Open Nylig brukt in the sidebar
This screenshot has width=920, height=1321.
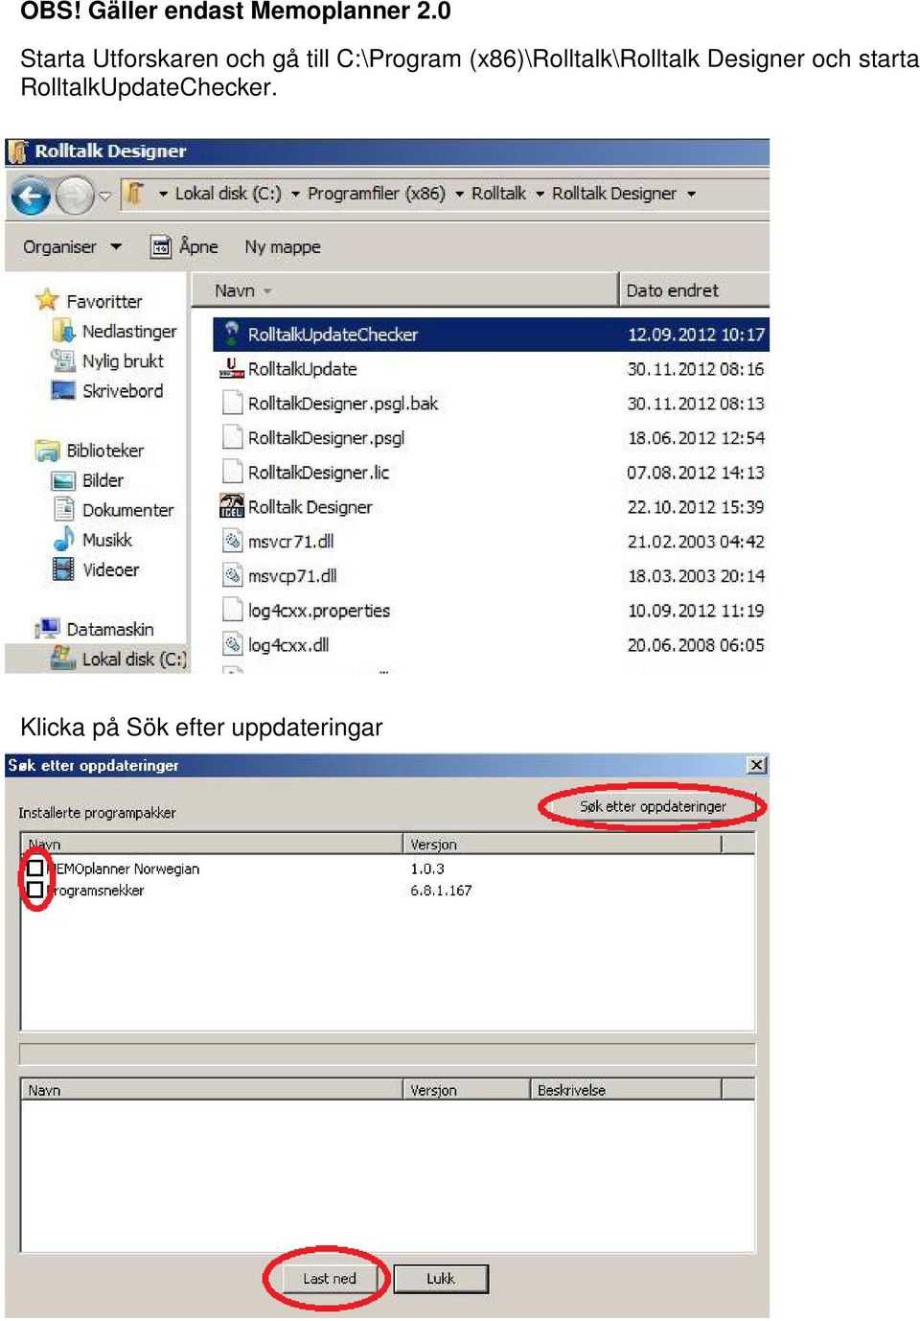[x=123, y=361]
